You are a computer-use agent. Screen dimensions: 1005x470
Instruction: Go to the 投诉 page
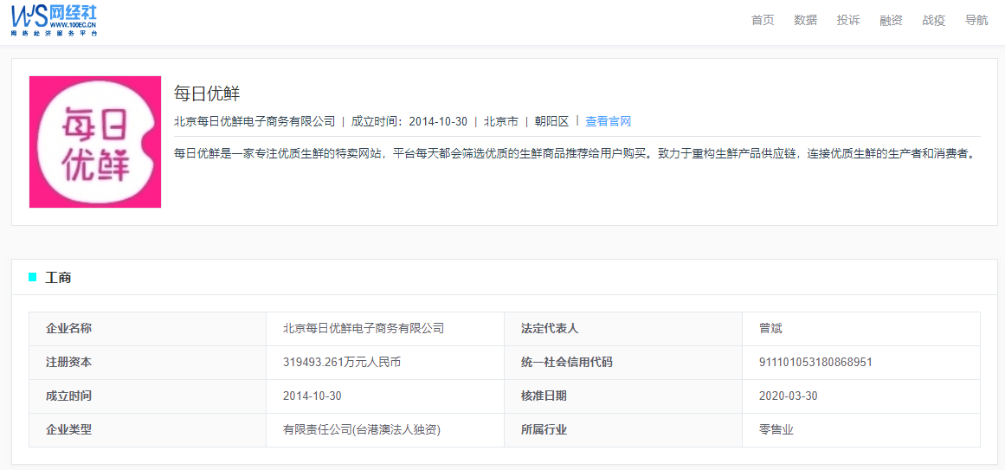[848, 20]
